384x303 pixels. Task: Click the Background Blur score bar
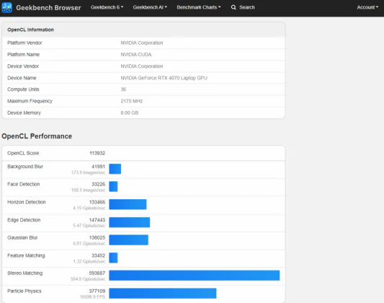pyautogui.click(x=115, y=169)
